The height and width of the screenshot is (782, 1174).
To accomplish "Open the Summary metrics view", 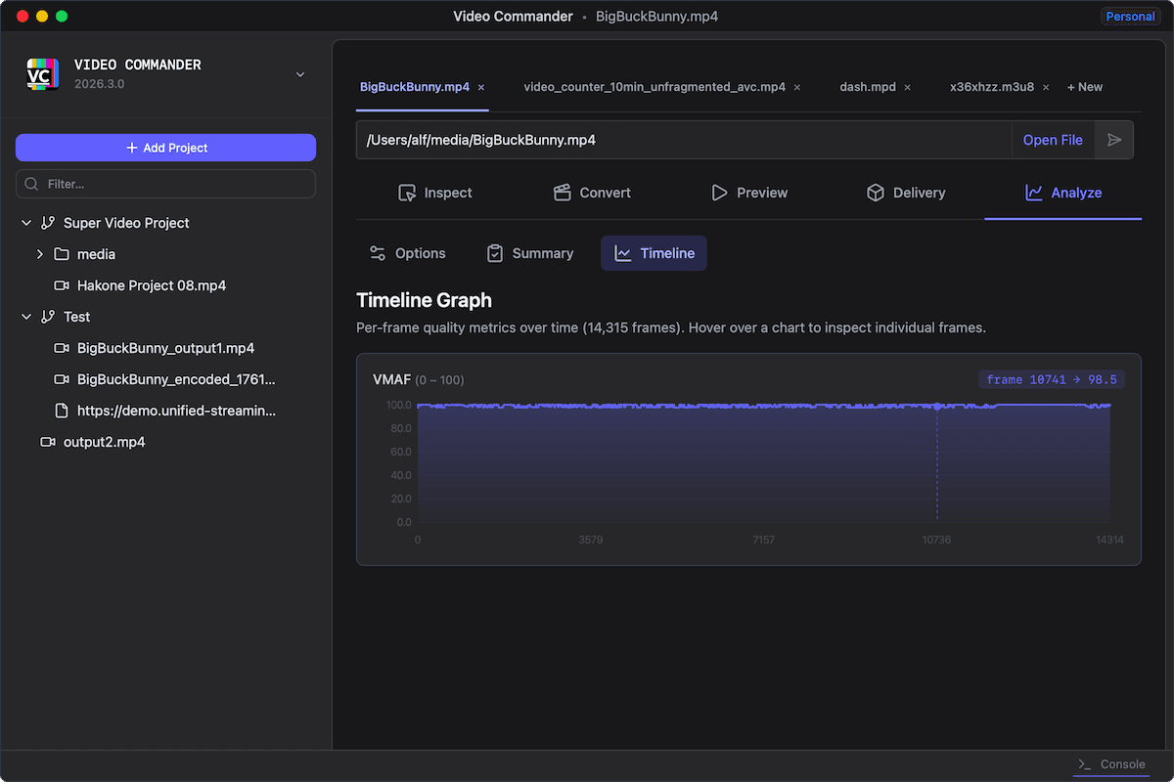I will (529, 252).
